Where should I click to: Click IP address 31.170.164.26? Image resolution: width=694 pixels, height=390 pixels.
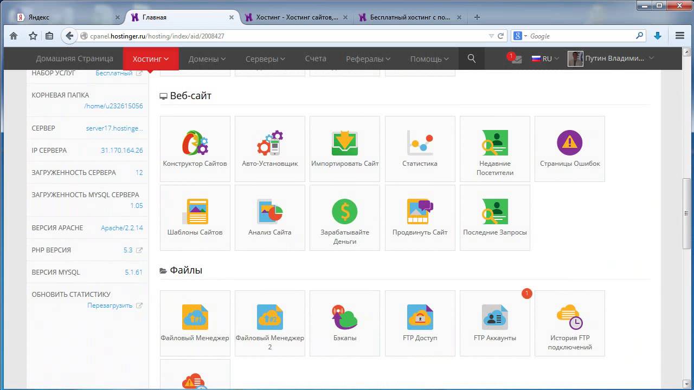[x=122, y=151]
